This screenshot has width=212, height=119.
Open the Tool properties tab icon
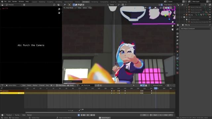pos(178,29)
